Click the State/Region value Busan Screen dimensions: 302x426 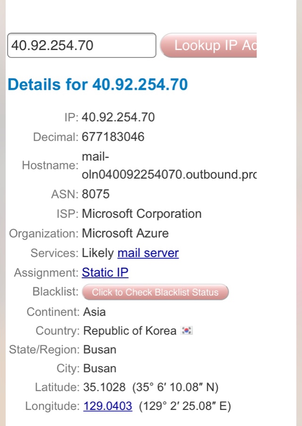(x=100, y=349)
